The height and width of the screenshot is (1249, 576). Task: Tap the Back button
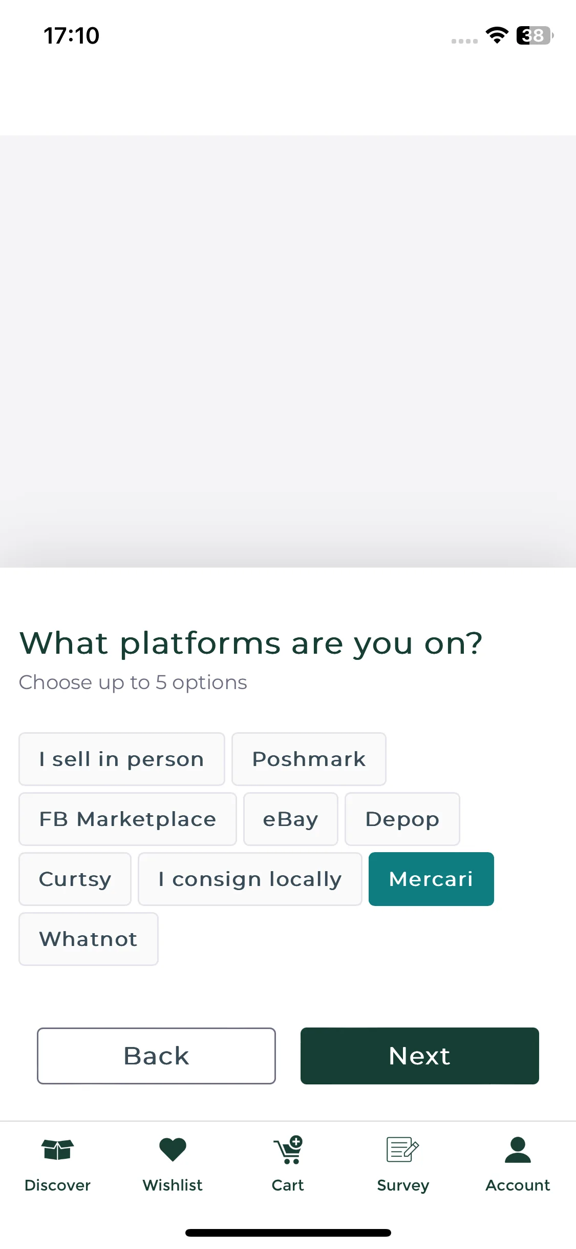(156, 1056)
